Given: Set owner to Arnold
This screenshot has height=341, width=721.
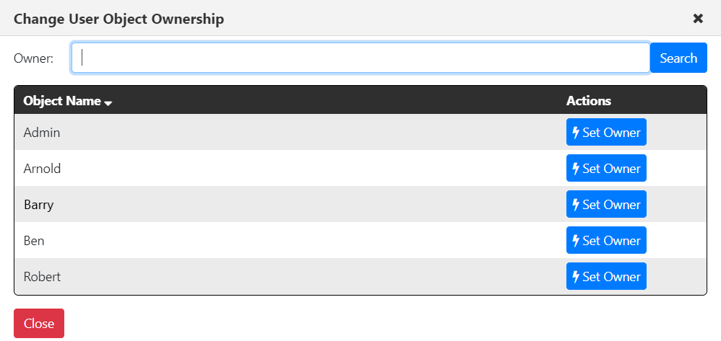Looking at the screenshot, I should pos(606,168).
